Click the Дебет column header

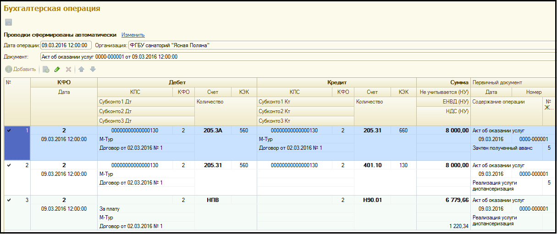click(177, 82)
